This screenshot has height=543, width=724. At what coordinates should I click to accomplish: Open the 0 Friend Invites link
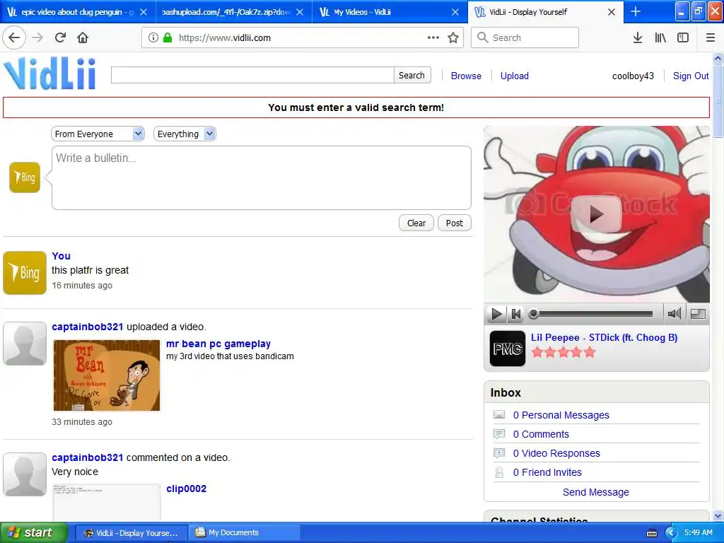[547, 472]
